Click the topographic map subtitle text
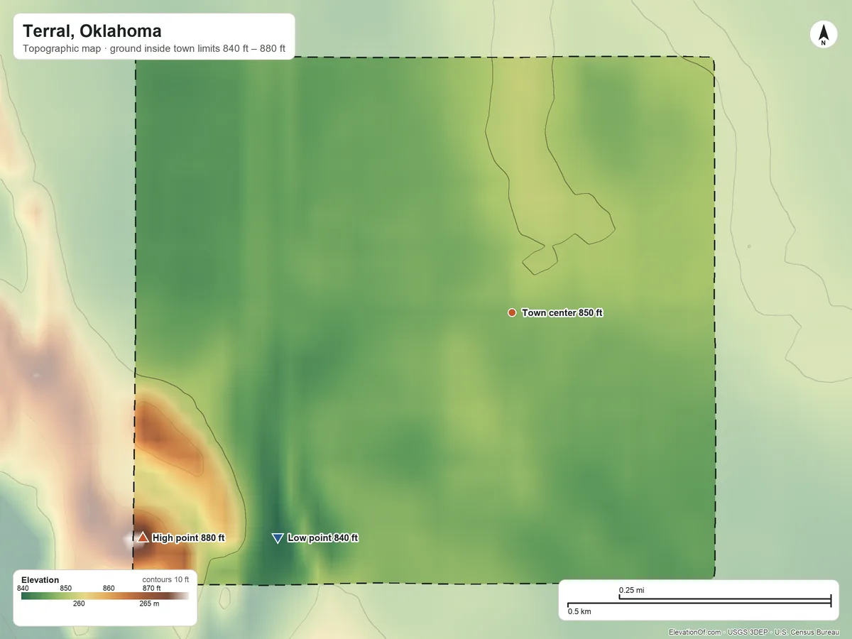This screenshot has height=639, width=852. [154, 49]
